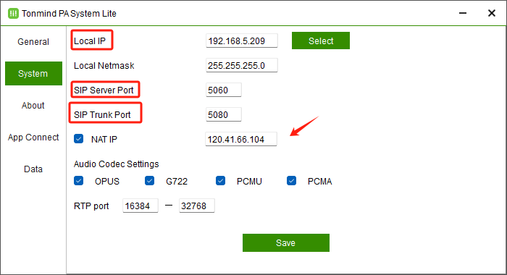
Task: Click the Local Netmask field
Action: tap(241, 65)
